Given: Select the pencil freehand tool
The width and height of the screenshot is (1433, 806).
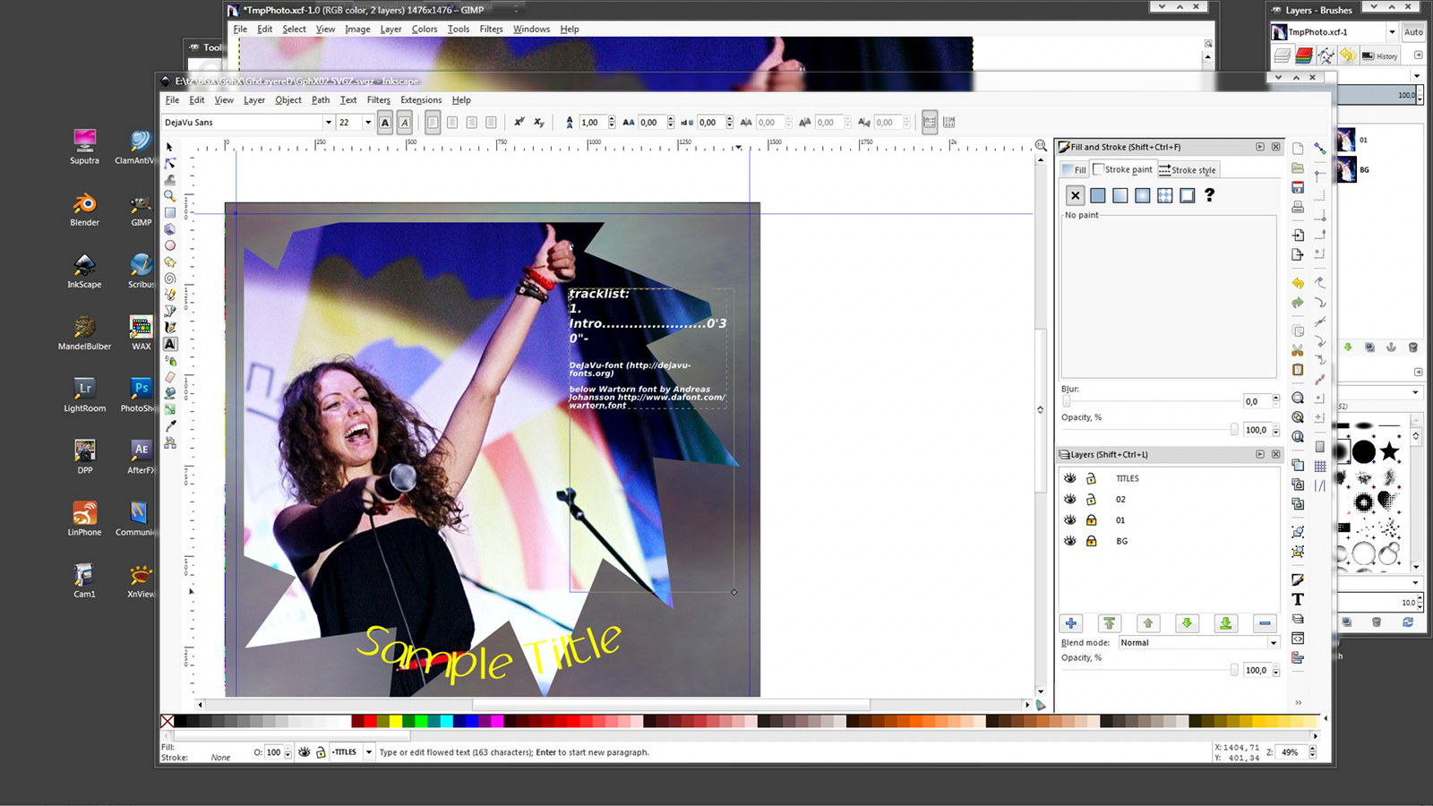Looking at the screenshot, I should (x=170, y=295).
